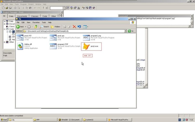This screenshot has width=195, height=122.
Task: Click Back button in vfp Explorer
Action: [20, 27]
